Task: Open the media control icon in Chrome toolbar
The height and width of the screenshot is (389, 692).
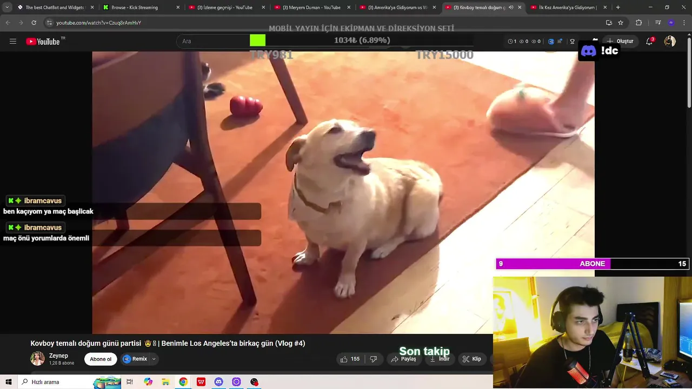Action: [658, 23]
